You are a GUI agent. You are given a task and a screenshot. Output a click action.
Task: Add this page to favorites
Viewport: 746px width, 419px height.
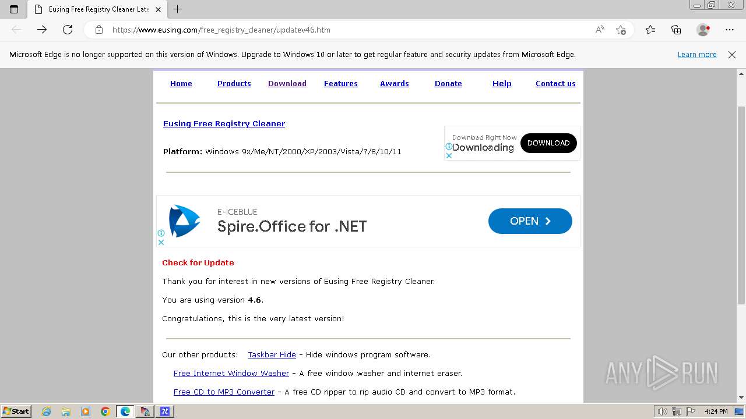coord(621,30)
